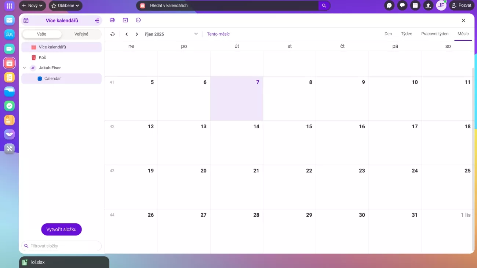Open the video meeting app icon
Screen dimensions: 477x268
click(x=10, y=49)
